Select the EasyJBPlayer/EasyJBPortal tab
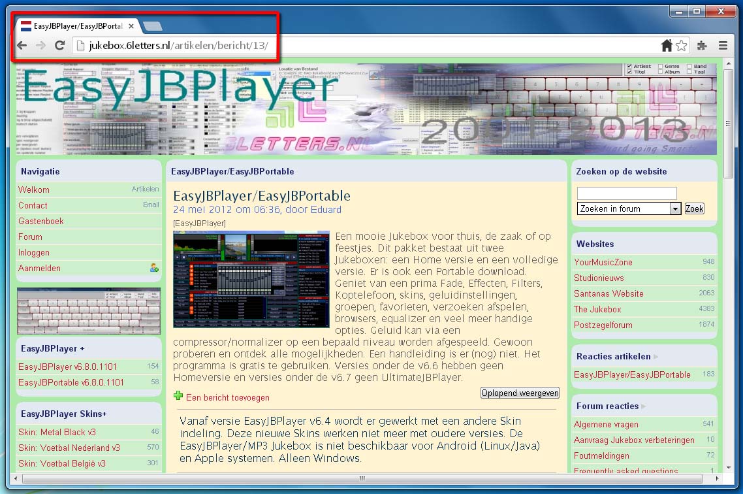This screenshot has height=494, width=743. (78, 26)
